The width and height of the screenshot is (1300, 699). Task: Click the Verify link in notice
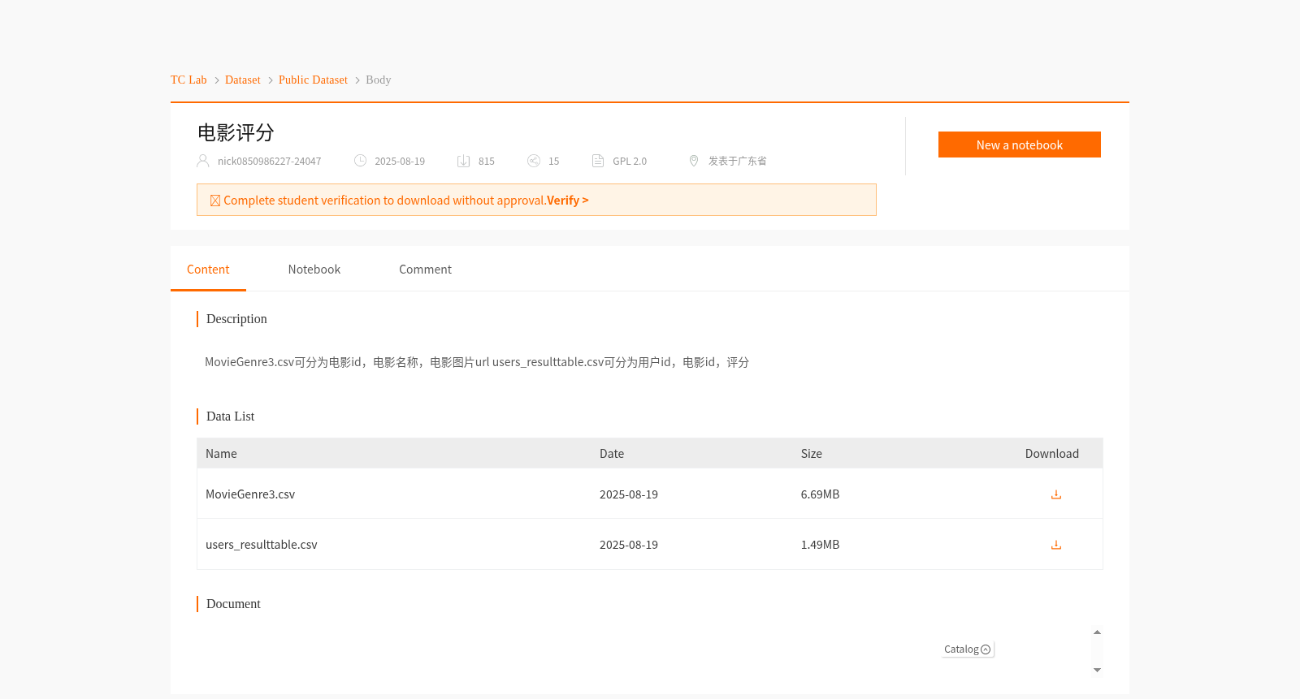(x=567, y=201)
